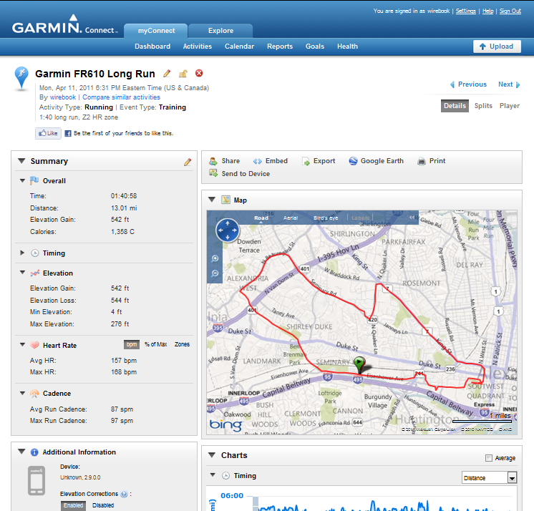The width and height of the screenshot is (534, 511).
Task: Open Compare similar activities link
Action: coord(121,97)
